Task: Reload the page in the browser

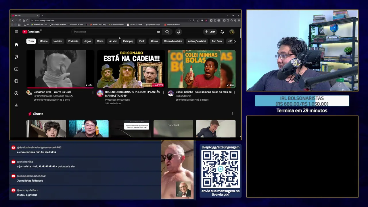Action: coord(20,20)
